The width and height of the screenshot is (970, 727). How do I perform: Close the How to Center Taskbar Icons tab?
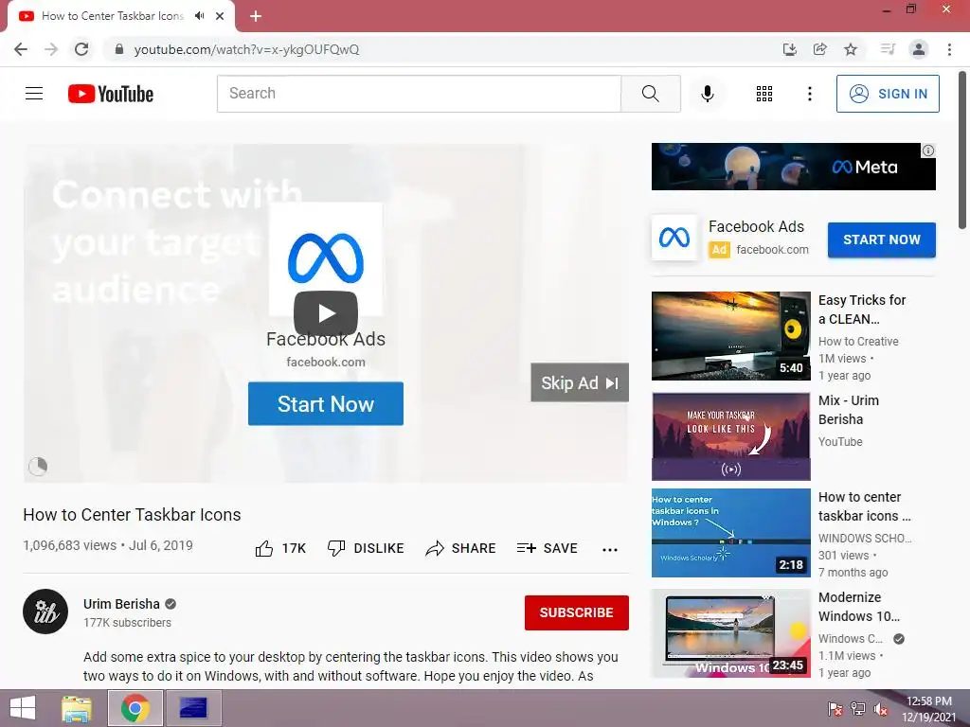pyautogui.click(x=220, y=16)
